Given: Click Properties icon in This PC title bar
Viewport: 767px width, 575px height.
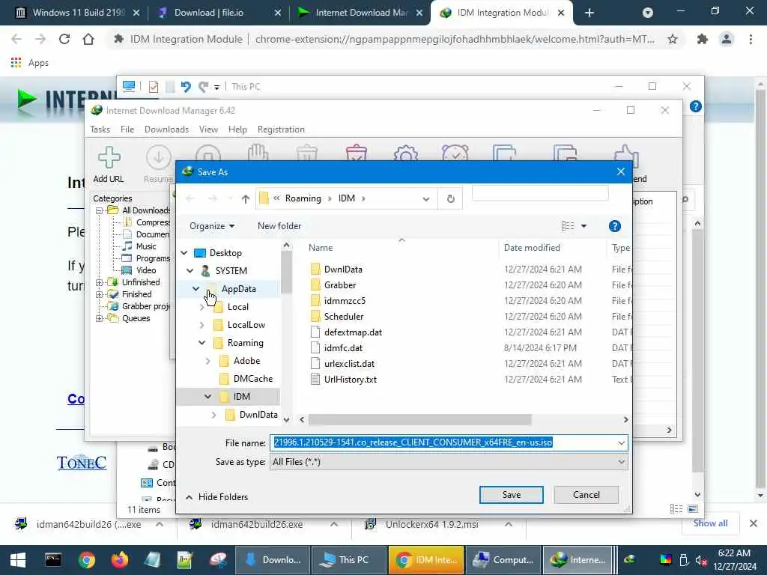Looking at the screenshot, I should pos(153,87).
